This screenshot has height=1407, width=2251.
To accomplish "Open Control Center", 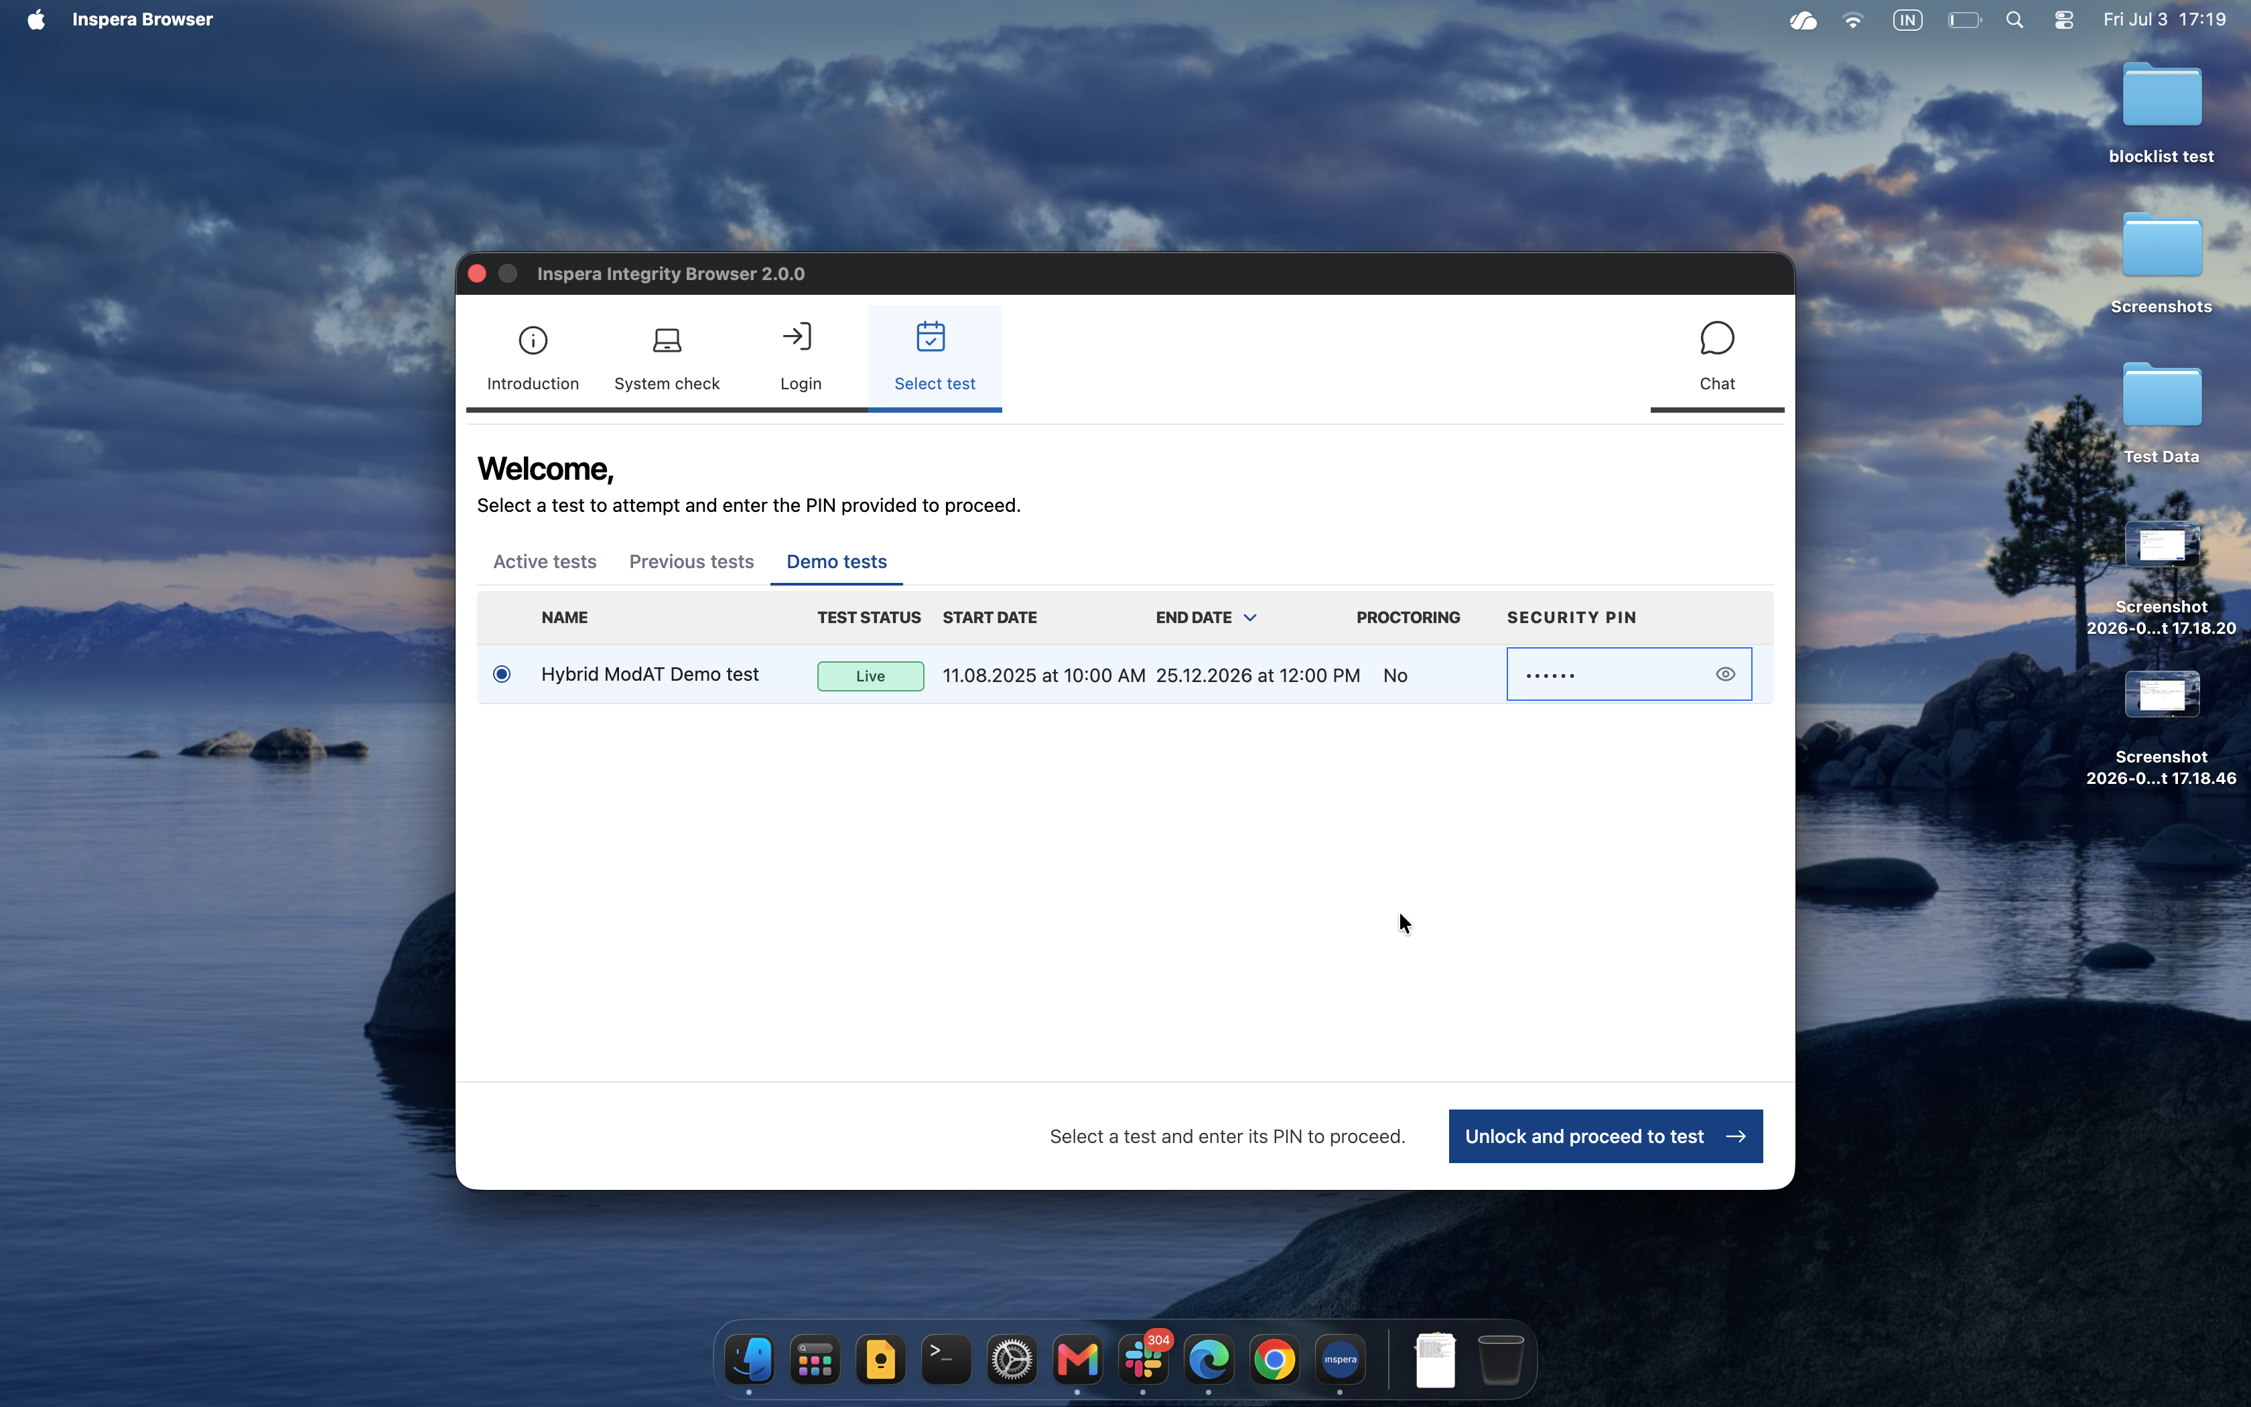I will pyautogui.click(x=2064, y=19).
